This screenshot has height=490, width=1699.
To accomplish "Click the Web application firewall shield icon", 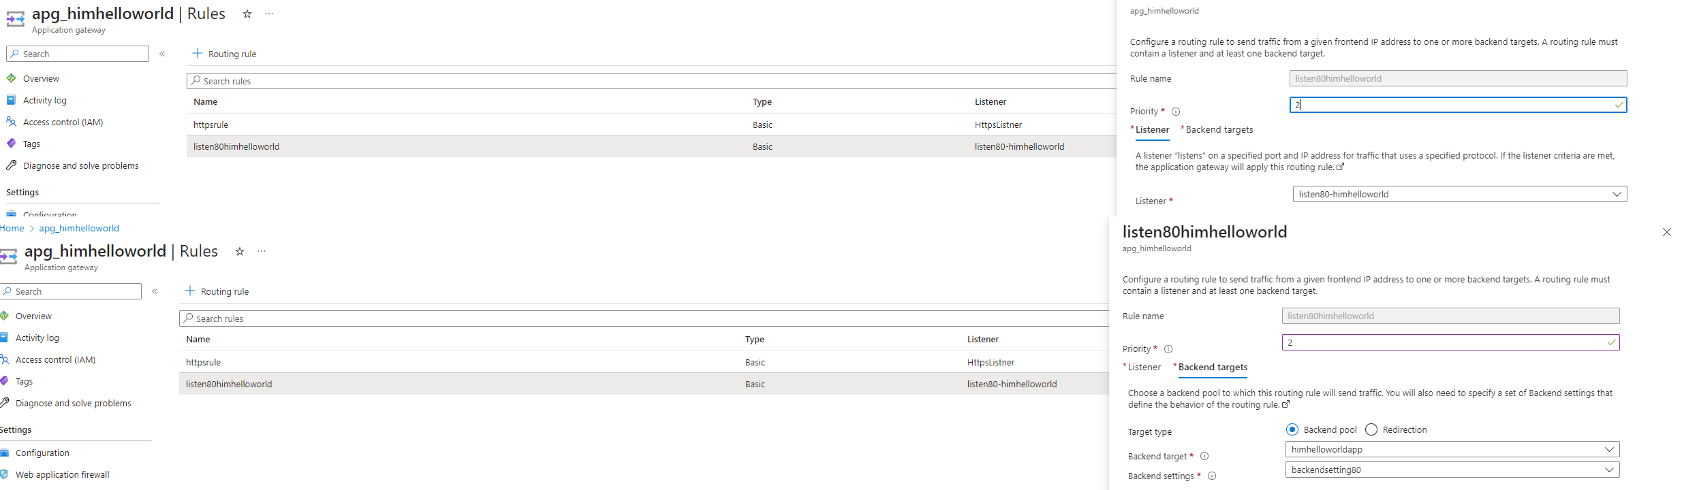I will click(x=4, y=474).
